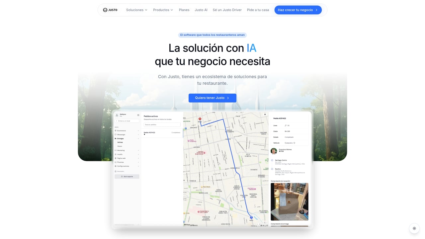The width and height of the screenshot is (425, 239).
Task: Click the Quiero tener Justo button
Action: tap(212, 98)
